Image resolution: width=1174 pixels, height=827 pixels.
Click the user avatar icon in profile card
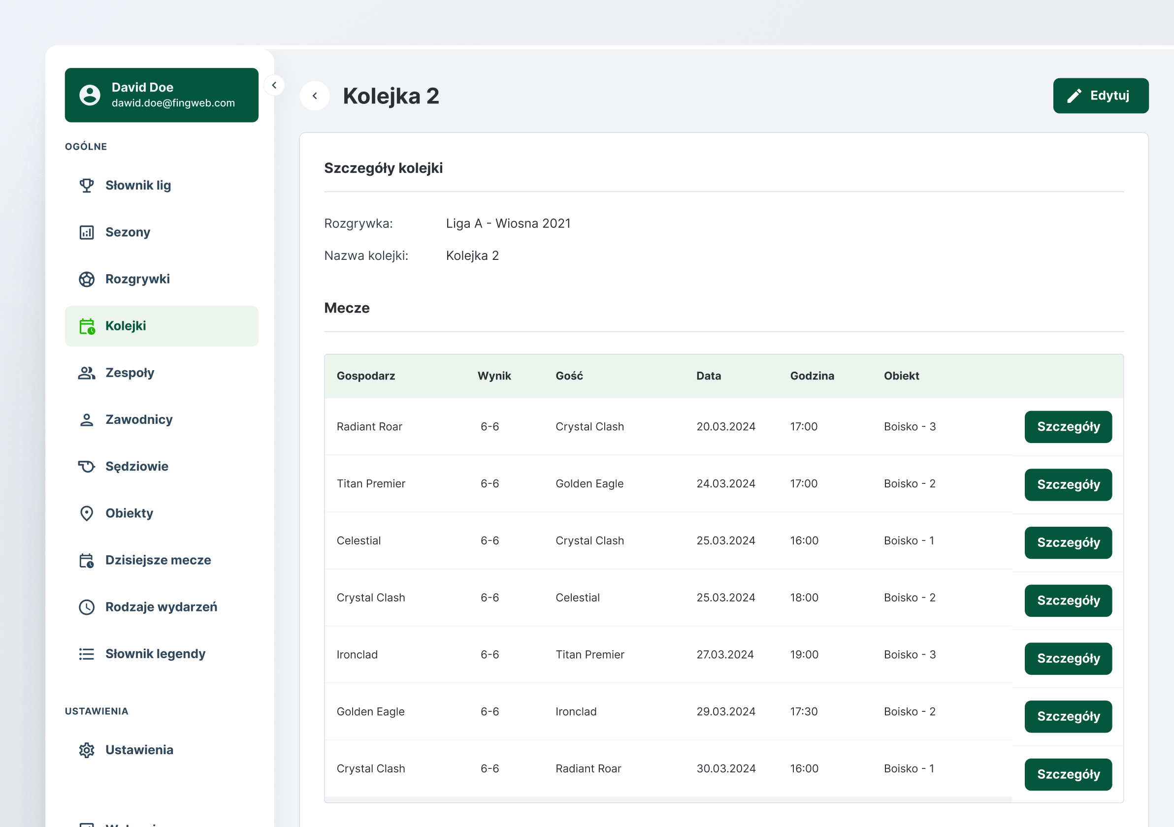point(90,95)
